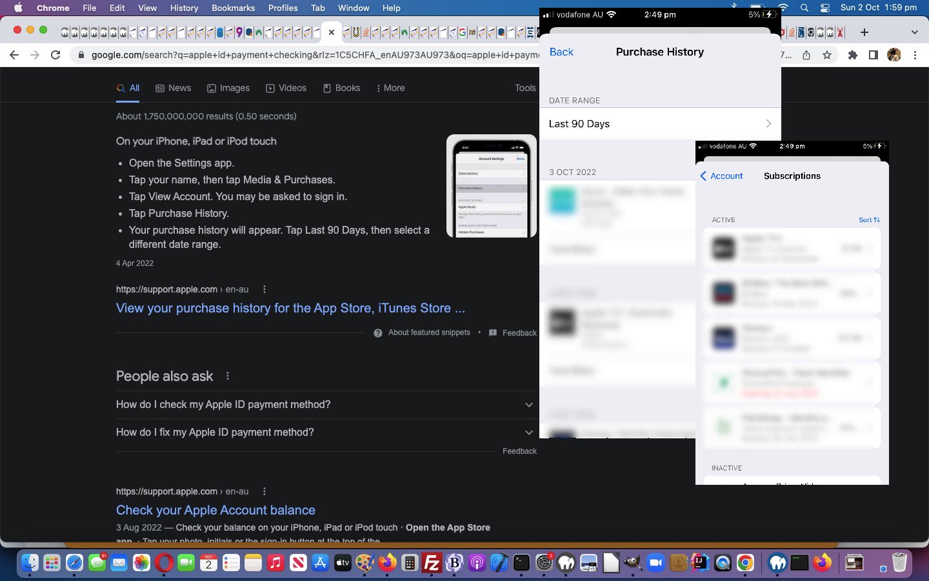
Task: Send Feedback on the featured snippet
Action: pos(513,333)
